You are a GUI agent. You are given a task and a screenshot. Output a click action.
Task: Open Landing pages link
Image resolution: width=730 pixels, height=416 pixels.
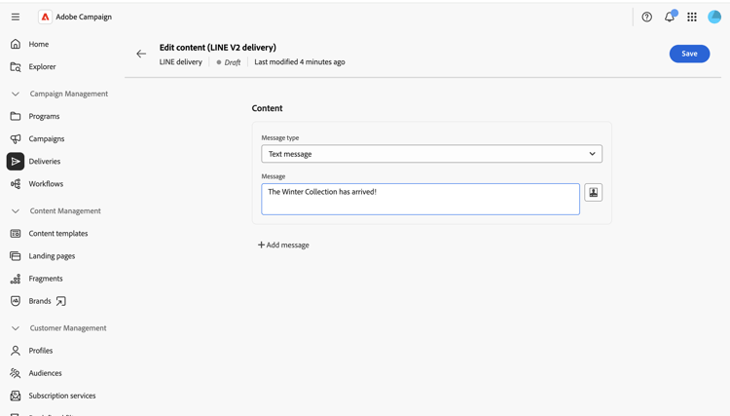coord(52,256)
